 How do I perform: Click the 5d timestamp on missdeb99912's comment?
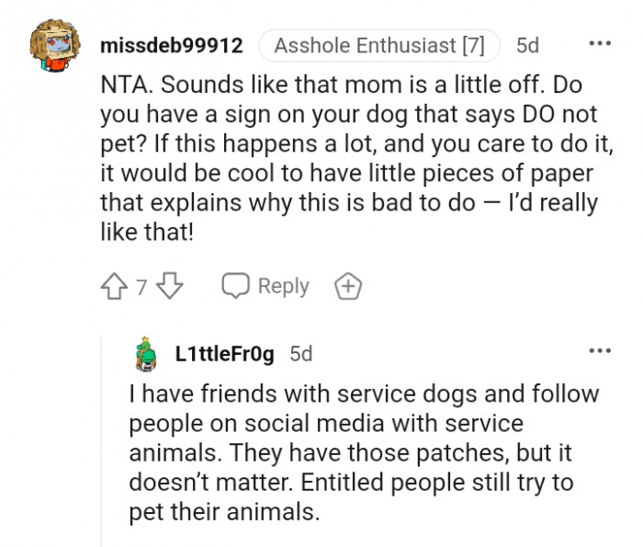528,45
